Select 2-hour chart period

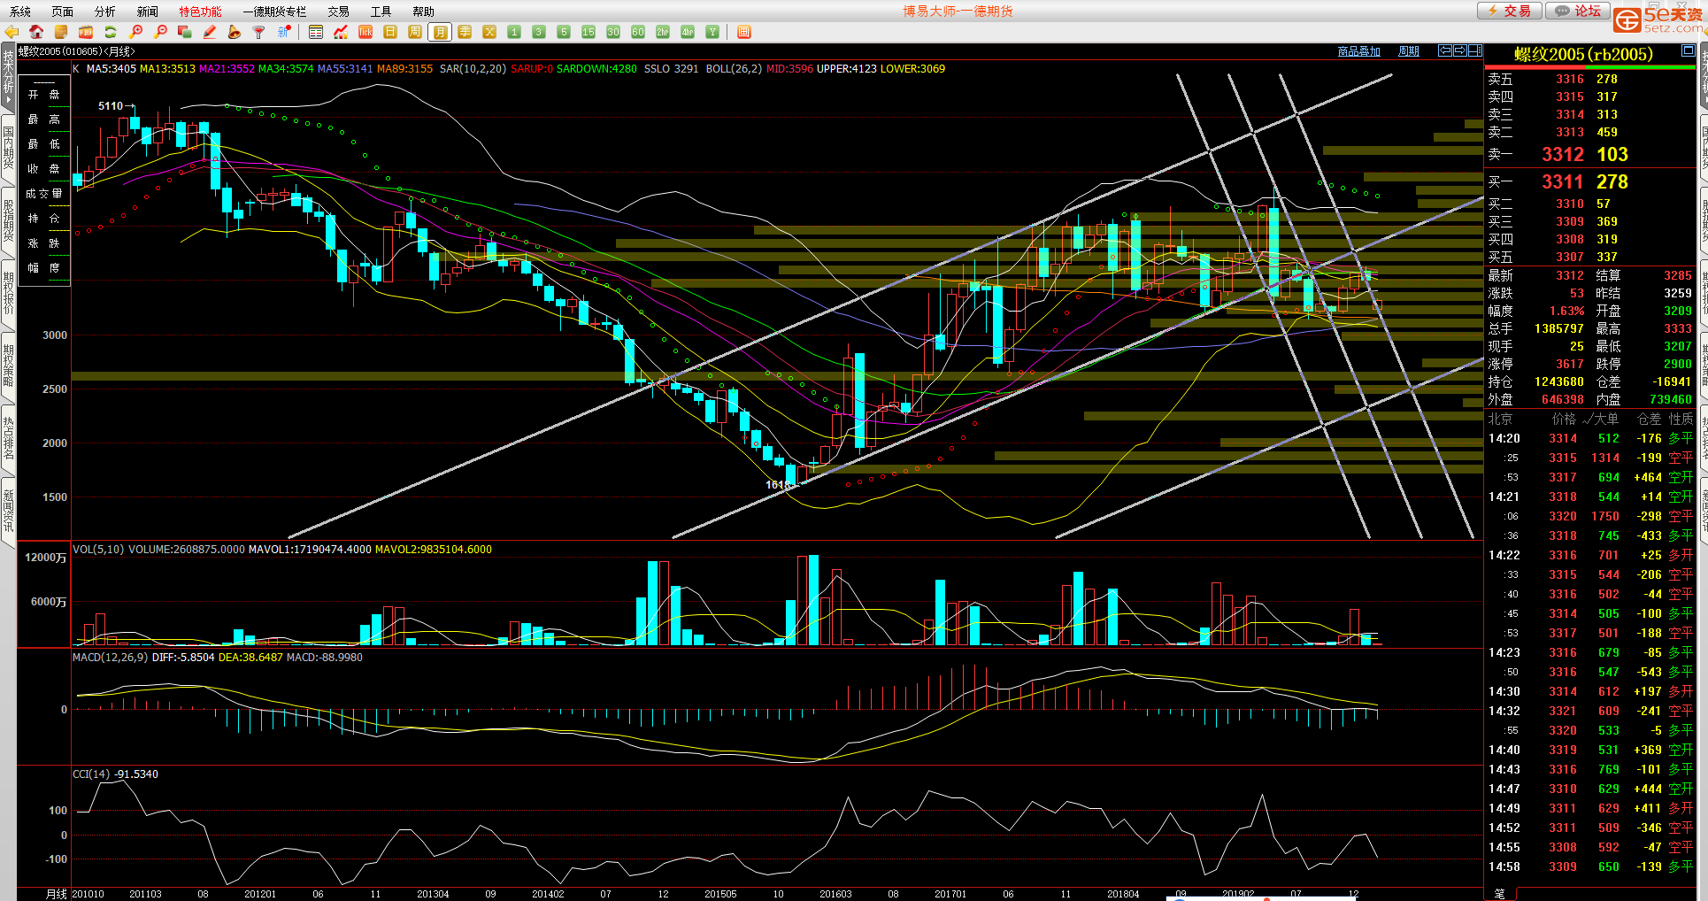(x=663, y=32)
